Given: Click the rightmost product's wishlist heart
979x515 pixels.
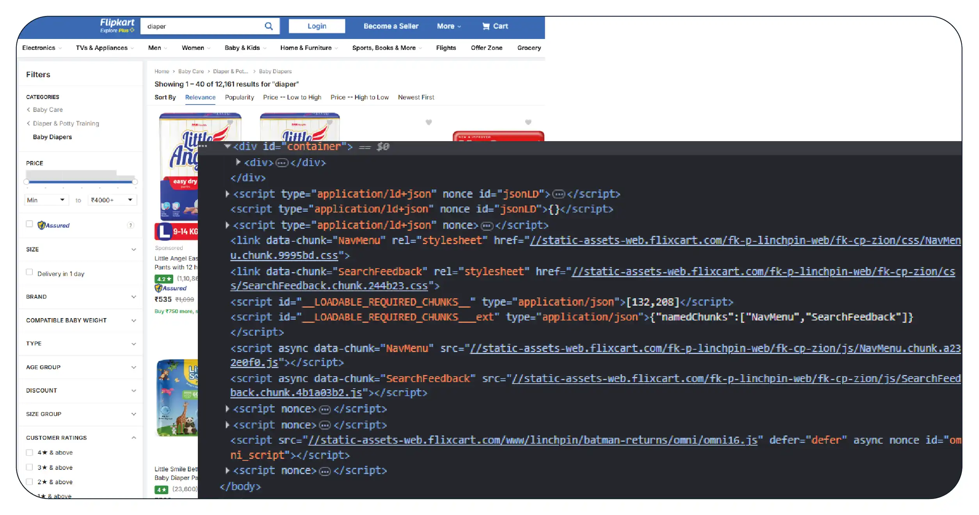Looking at the screenshot, I should [528, 122].
